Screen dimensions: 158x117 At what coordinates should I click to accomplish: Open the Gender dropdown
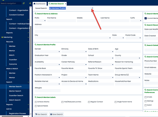48,51
